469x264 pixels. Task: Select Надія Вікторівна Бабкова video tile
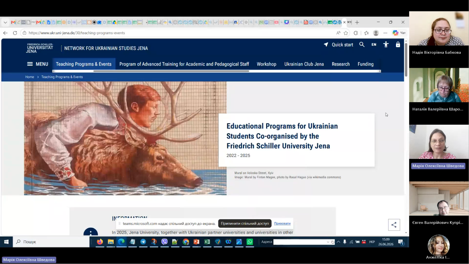(439, 28)
